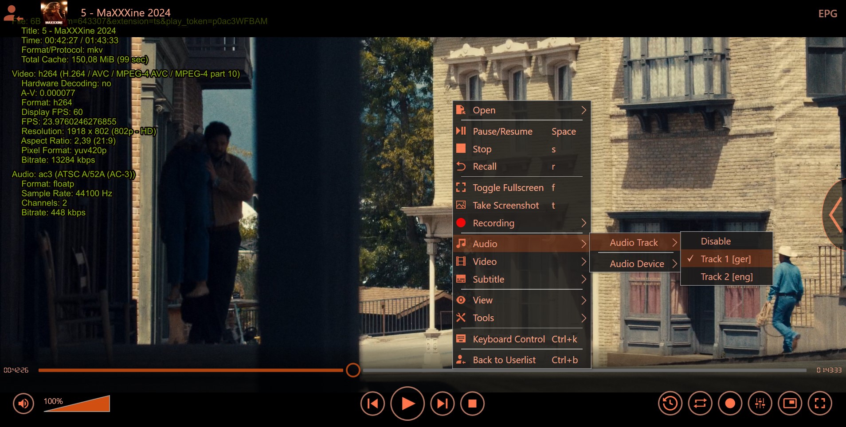Click the red Recording dot icon

coord(461,223)
